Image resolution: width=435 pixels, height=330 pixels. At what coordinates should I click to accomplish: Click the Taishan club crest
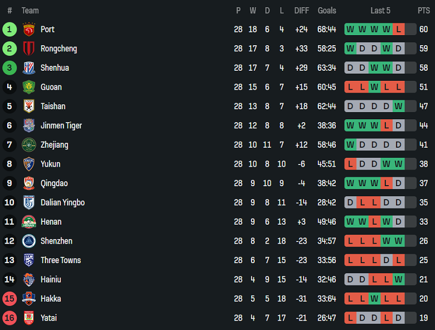[29, 106]
